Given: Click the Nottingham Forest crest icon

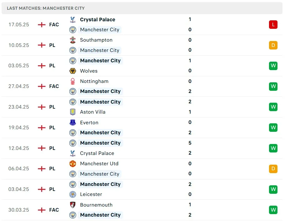Looking at the screenshot, I should coord(73,81).
